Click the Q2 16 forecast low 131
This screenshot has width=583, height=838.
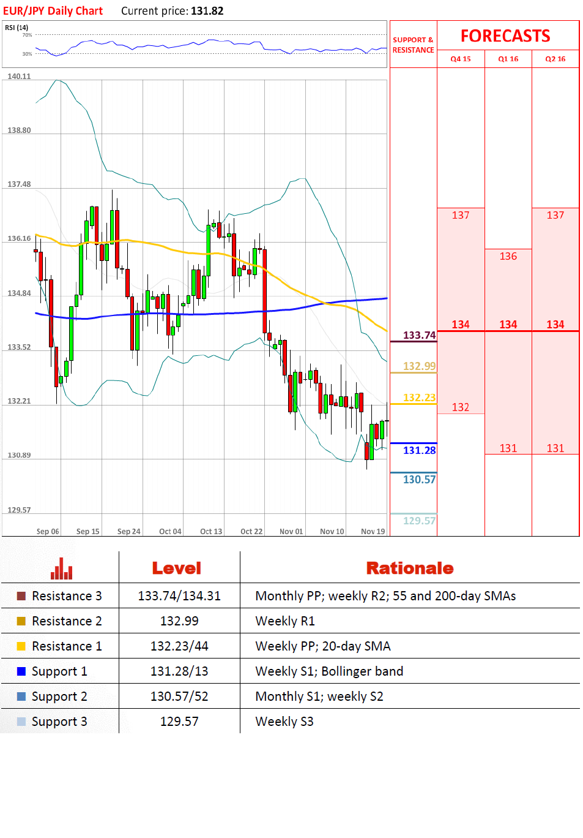[555, 448]
